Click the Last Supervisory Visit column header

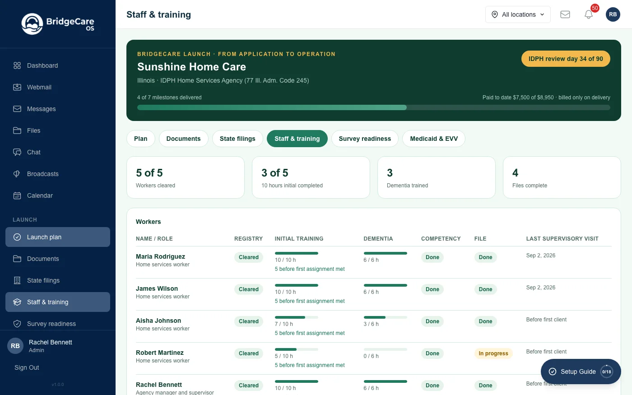[562, 239]
